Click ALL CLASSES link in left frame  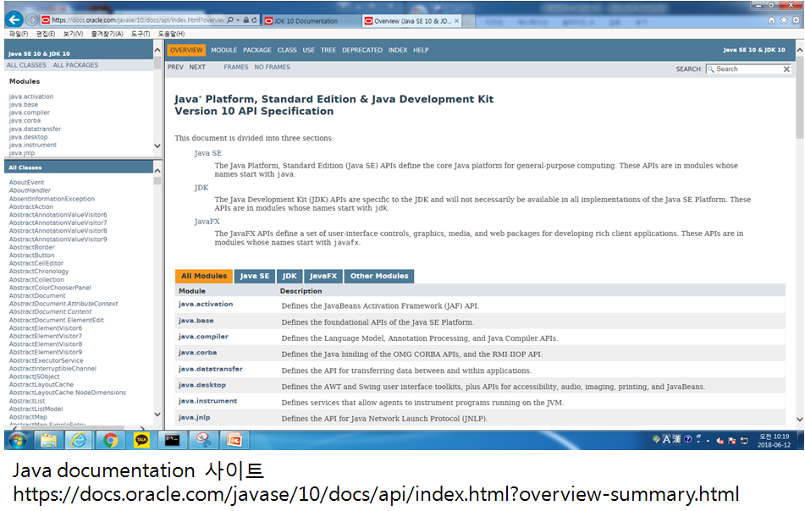tap(26, 65)
